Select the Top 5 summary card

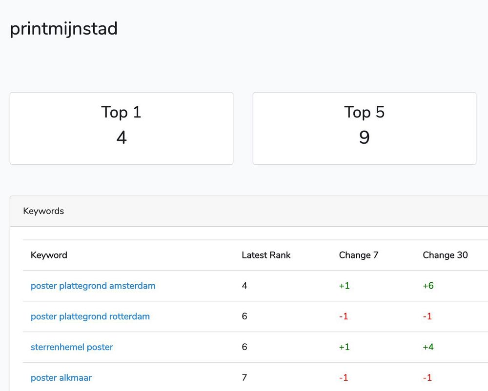click(364, 128)
